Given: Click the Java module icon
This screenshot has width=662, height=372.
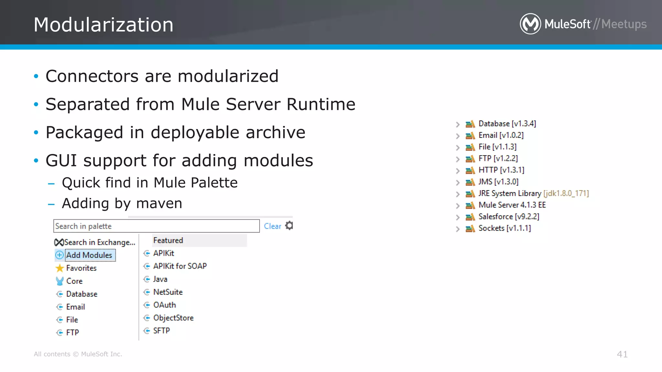Looking at the screenshot, I should click(147, 279).
